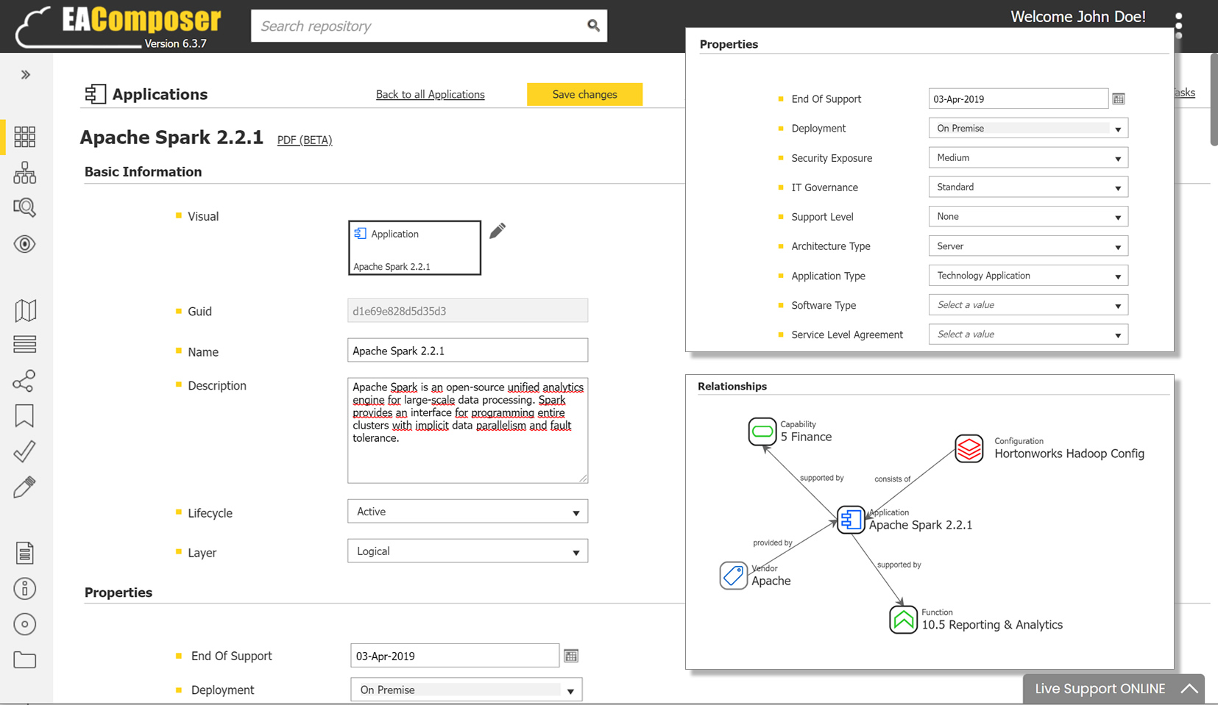Expand the sidebar with double chevron
This screenshot has width=1218, height=705.
click(26, 74)
